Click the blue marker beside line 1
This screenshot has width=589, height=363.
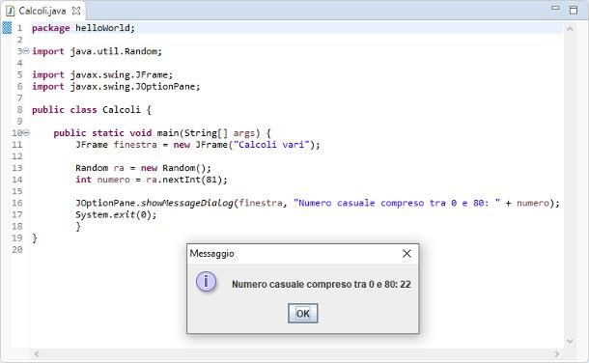click(x=7, y=28)
